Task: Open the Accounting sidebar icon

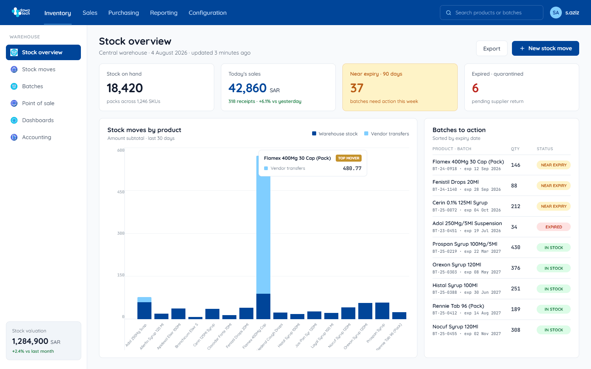Action: pyautogui.click(x=14, y=137)
